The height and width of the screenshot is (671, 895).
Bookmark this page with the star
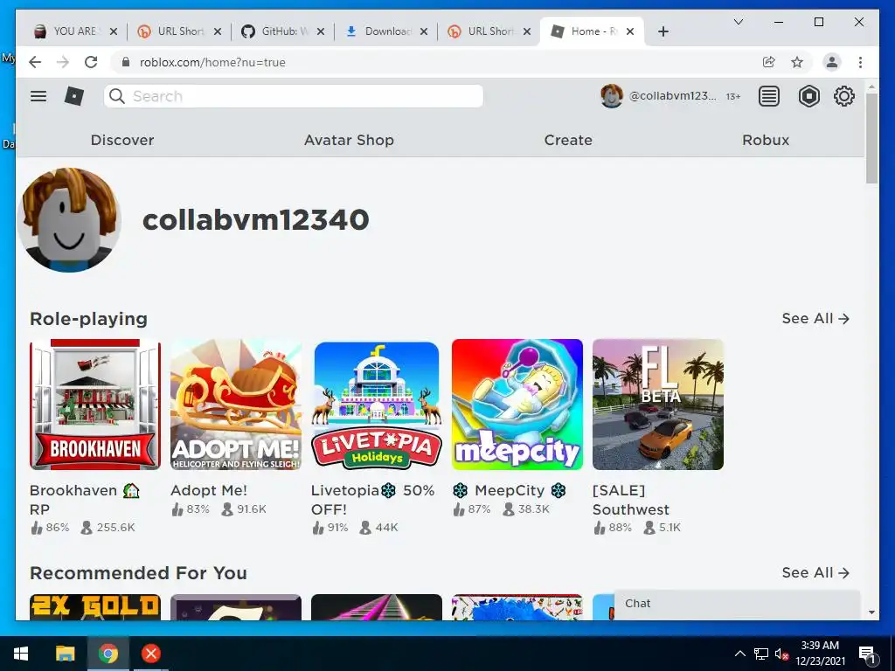coord(797,62)
